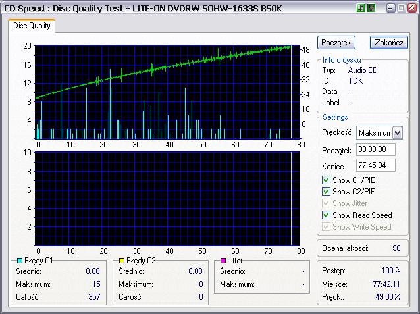420x314 pixels.
Task: Copy the screenshot to clipboard using the title bar icon
Action: click(x=361, y=8)
